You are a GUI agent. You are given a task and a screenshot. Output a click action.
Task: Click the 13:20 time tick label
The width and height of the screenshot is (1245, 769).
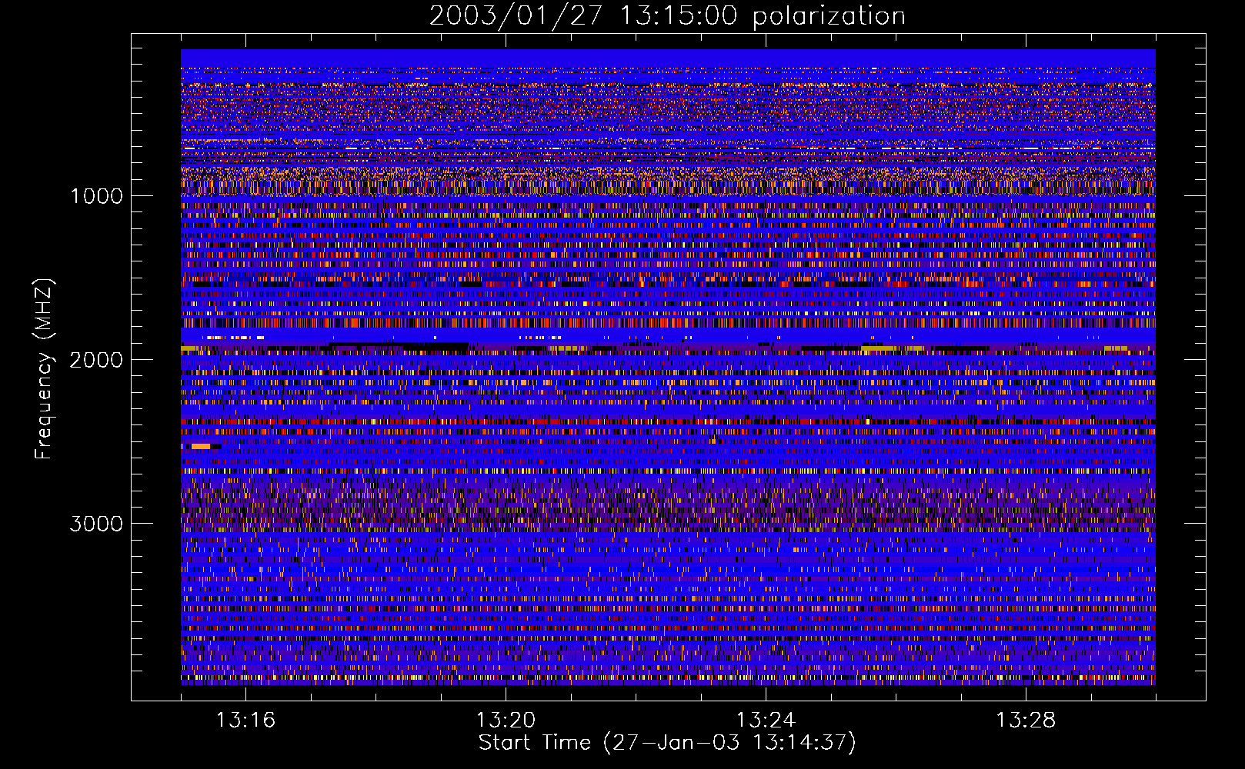tap(506, 721)
